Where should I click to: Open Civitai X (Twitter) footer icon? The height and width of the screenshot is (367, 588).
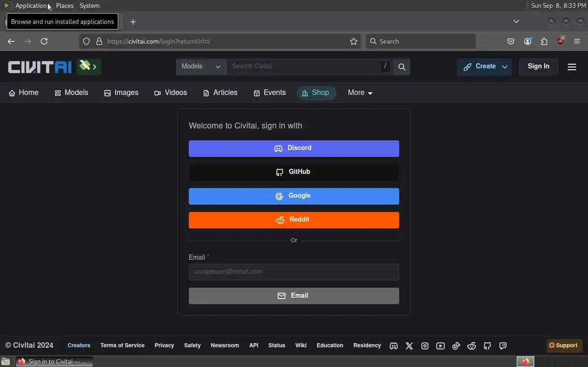(x=409, y=346)
